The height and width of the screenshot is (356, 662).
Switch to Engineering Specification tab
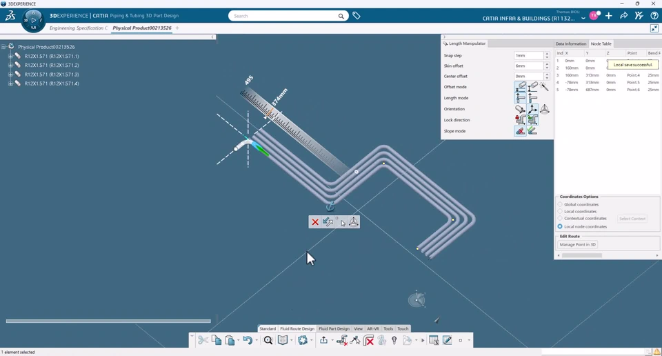coord(79,28)
